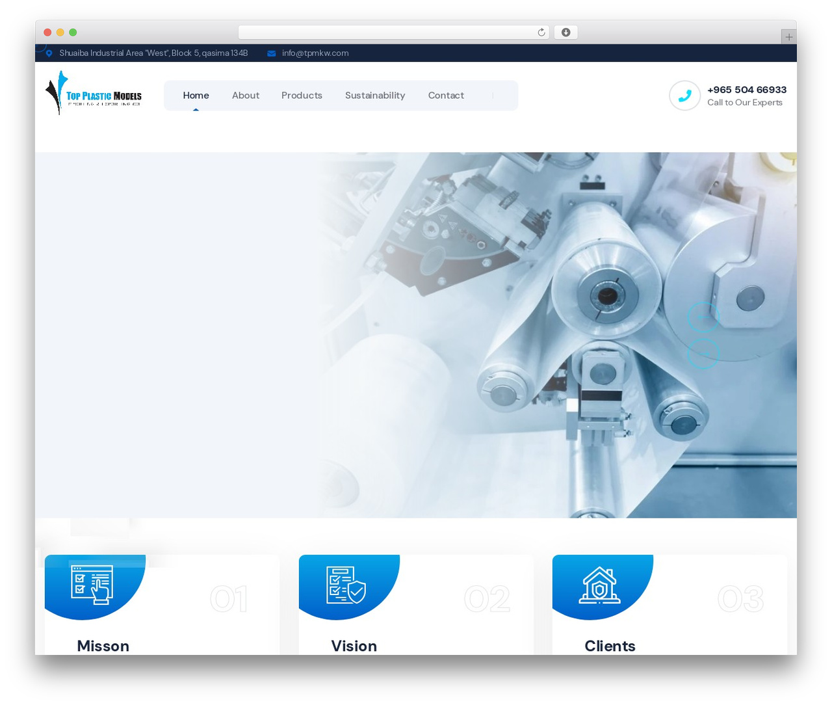Click the 01 card number
The width and height of the screenshot is (832, 705).
tap(229, 599)
